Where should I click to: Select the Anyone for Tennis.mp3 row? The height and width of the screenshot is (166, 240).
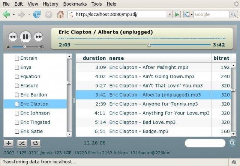pos(153,104)
